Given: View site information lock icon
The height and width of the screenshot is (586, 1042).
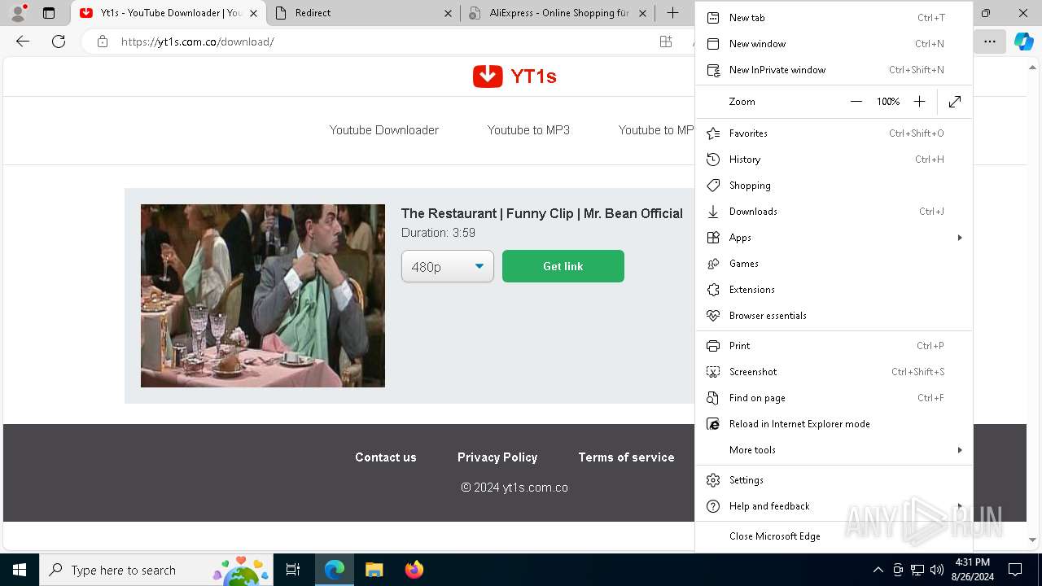Looking at the screenshot, I should (102, 42).
